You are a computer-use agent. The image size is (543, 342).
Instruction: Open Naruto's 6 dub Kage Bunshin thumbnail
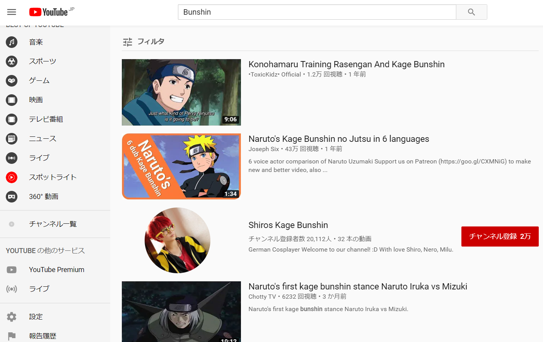coord(181,167)
